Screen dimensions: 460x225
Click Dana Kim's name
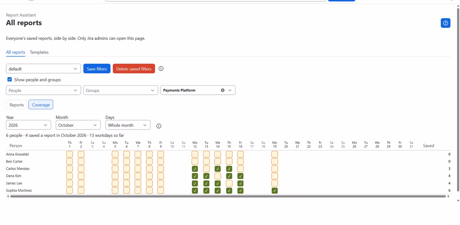click(14, 176)
